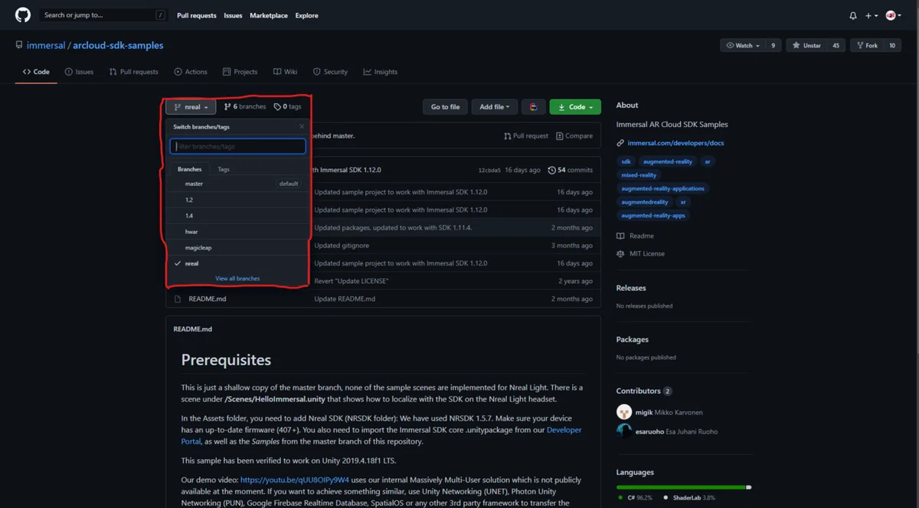This screenshot has height=508, width=919.
Task: Open the notifications bell
Action: [x=853, y=15]
